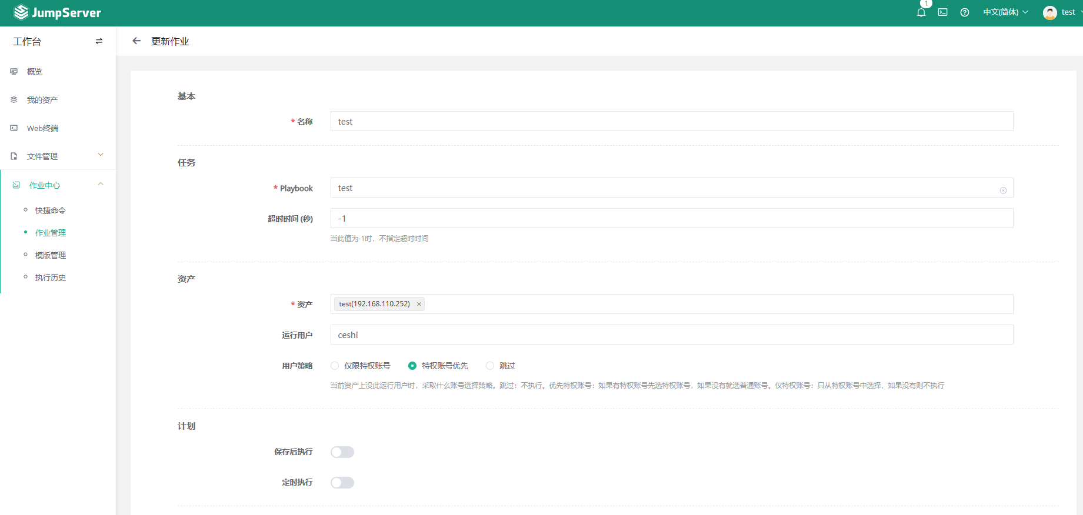Turn on the 定时执行 switch
The height and width of the screenshot is (515, 1083).
342,483
